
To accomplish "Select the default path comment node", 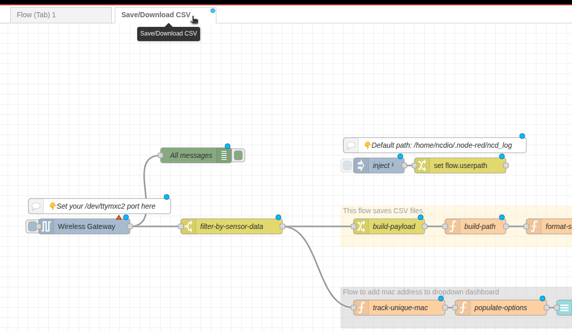I will (x=441, y=145).
